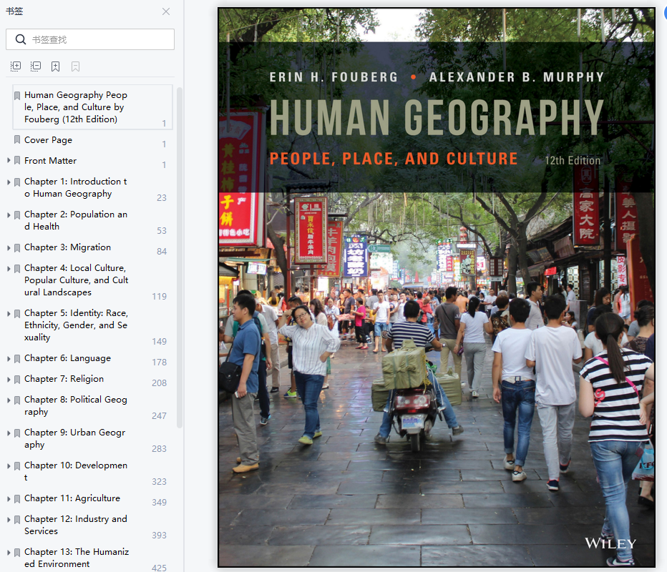Screen dimensions: 667x572
Task: Jump to Chapter 2: Population and Health
Action: click(x=76, y=220)
